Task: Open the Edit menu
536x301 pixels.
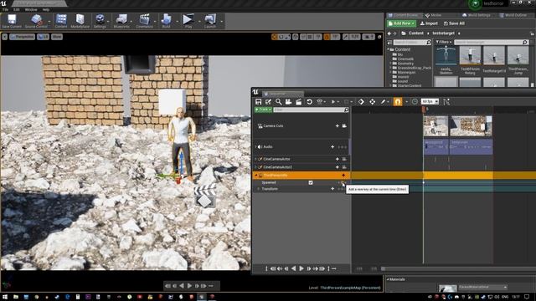Action: pyautogui.click(x=17, y=9)
